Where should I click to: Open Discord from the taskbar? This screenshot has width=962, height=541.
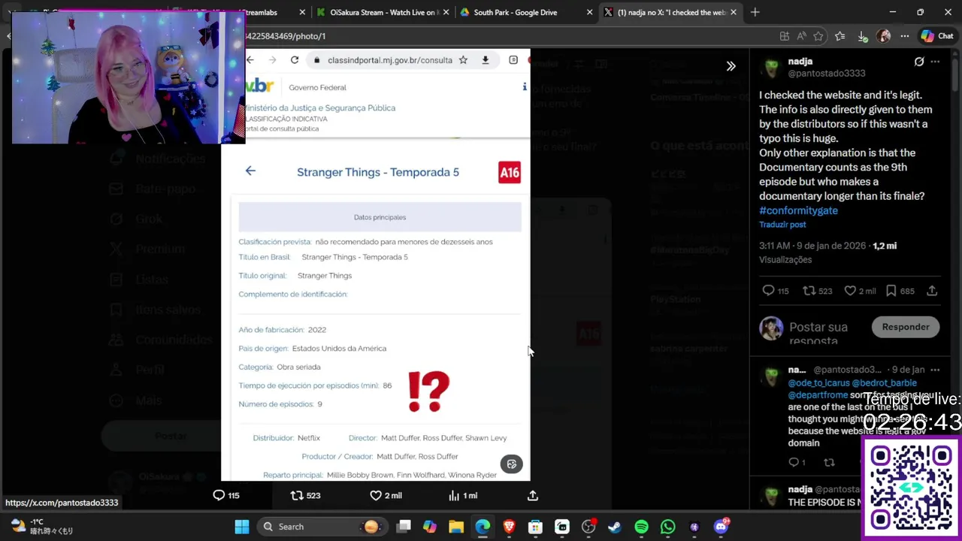point(721,527)
